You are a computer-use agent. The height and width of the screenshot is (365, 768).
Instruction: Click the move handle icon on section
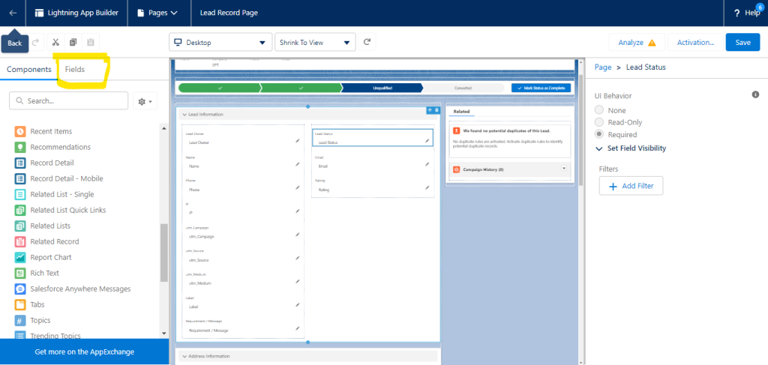click(x=430, y=110)
